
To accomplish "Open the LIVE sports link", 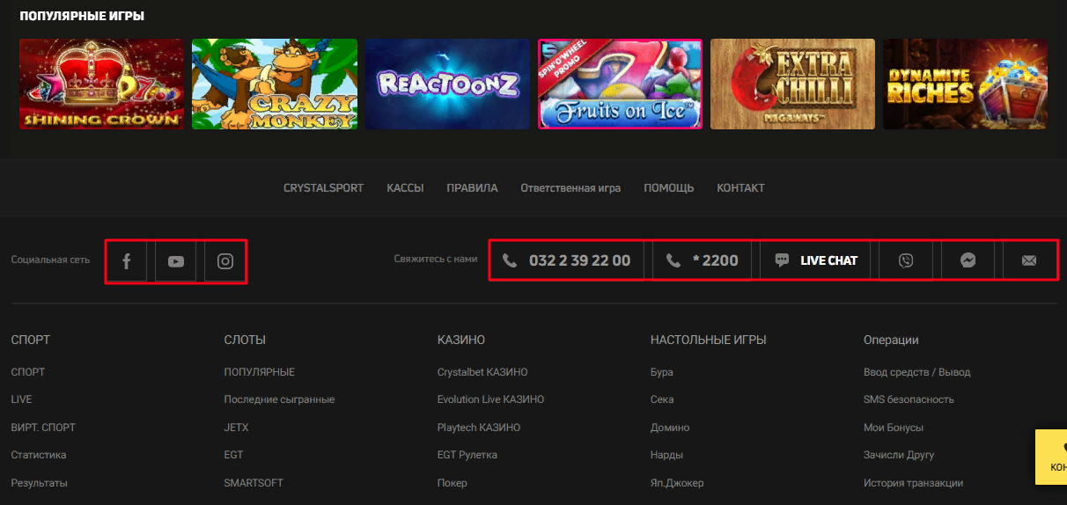I will (x=21, y=399).
